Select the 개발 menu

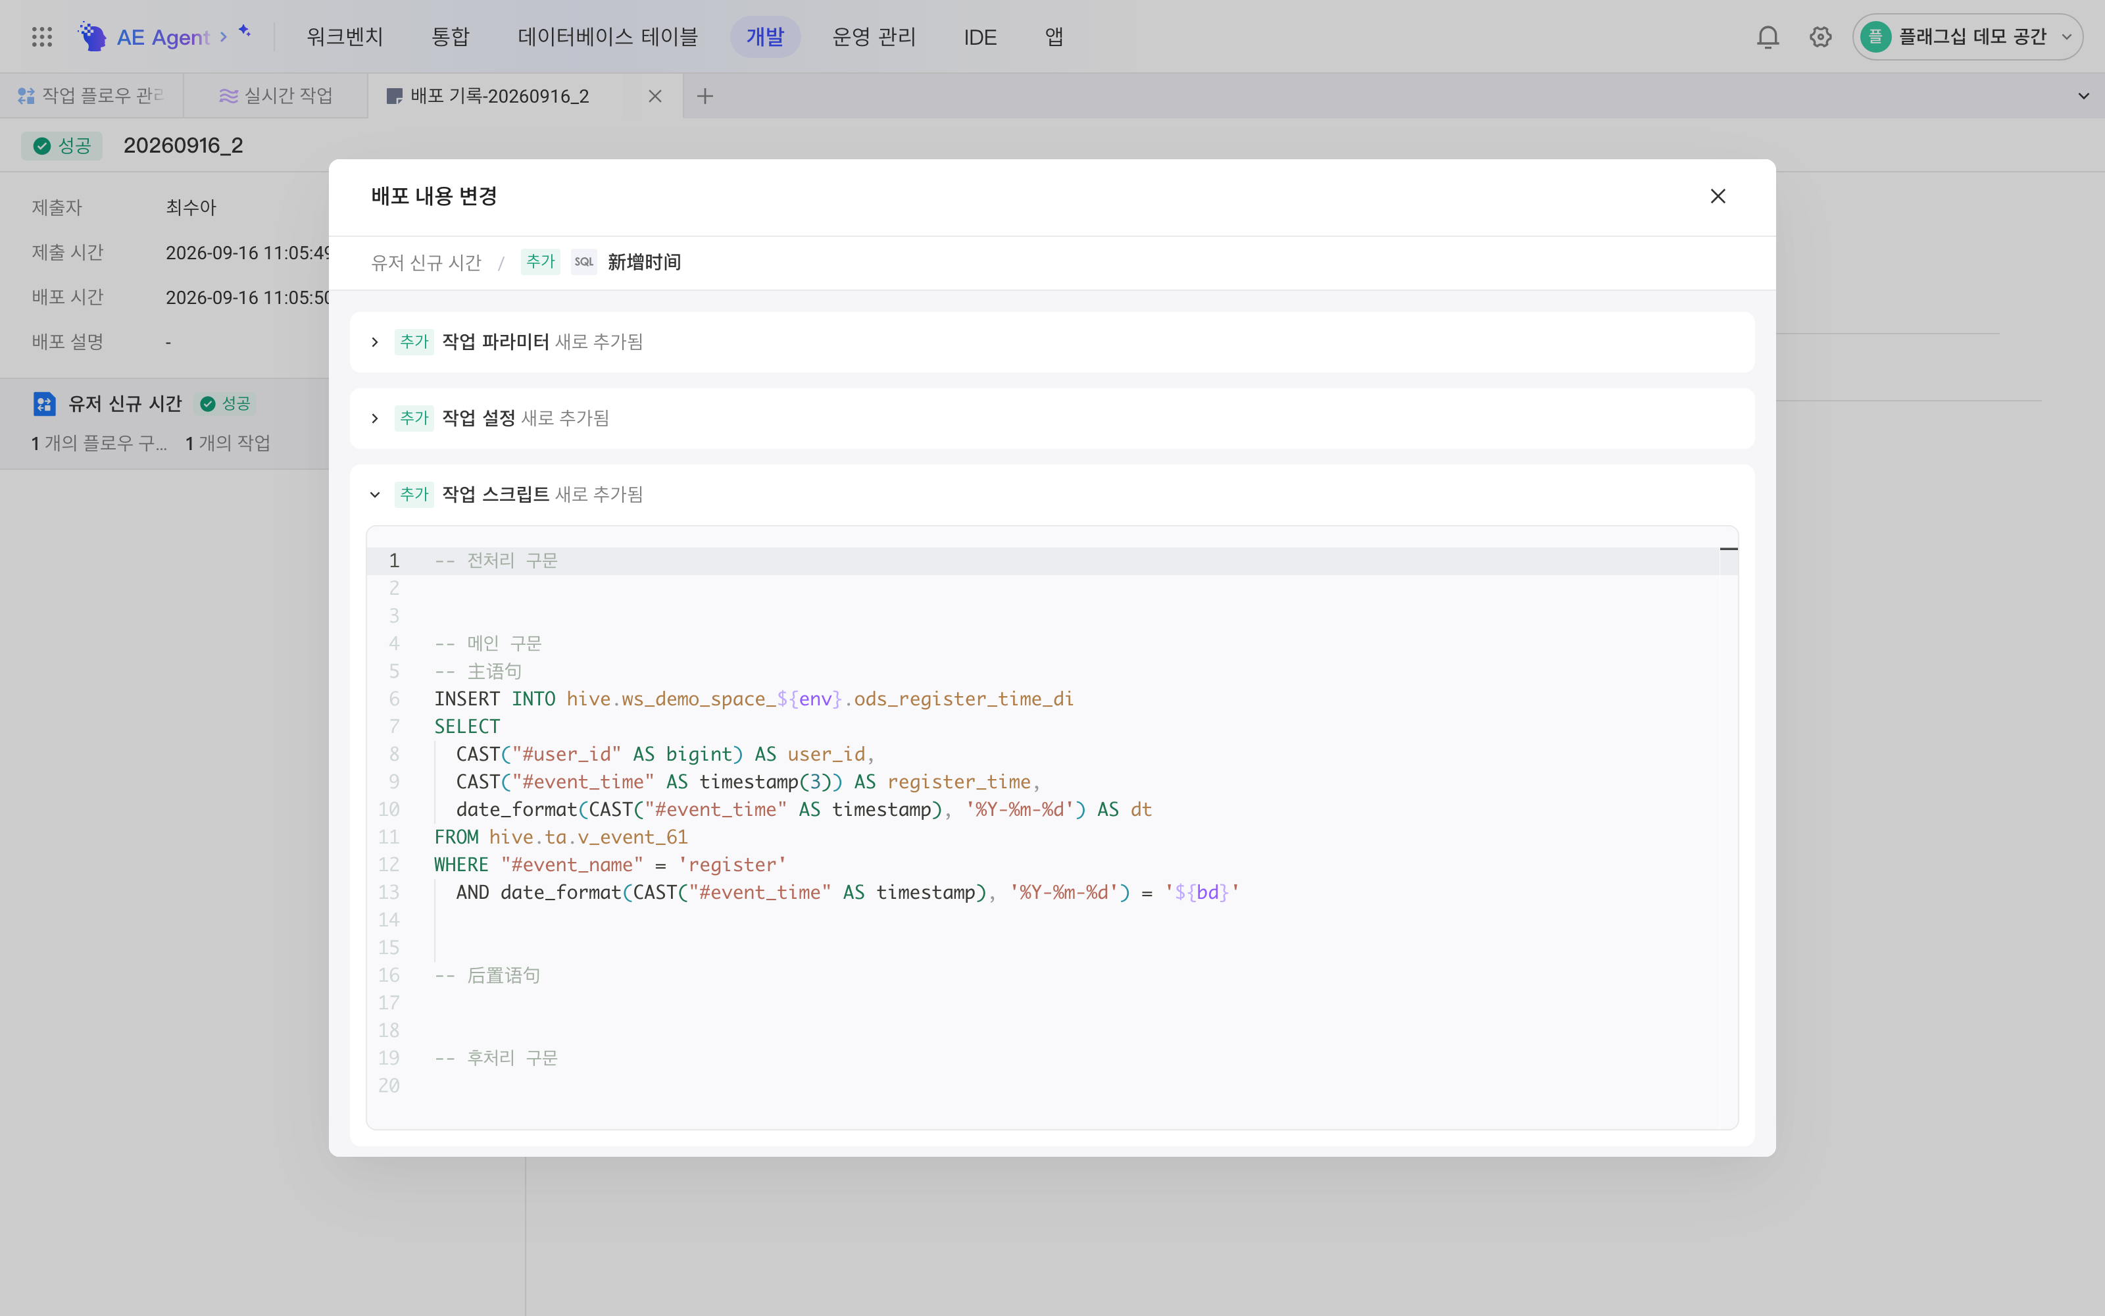764,37
